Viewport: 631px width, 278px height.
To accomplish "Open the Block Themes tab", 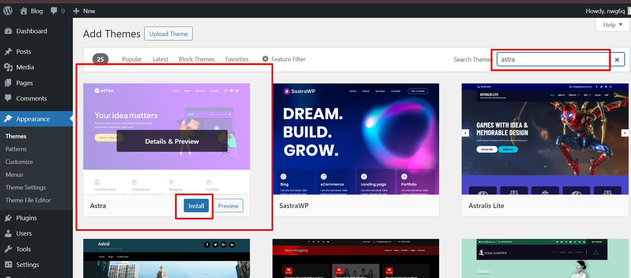I will tap(197, 59).
